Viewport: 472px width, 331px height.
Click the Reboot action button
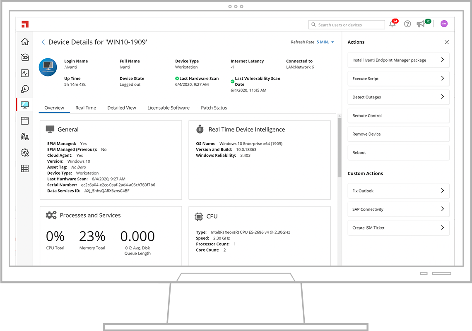(x=398, y=153)
